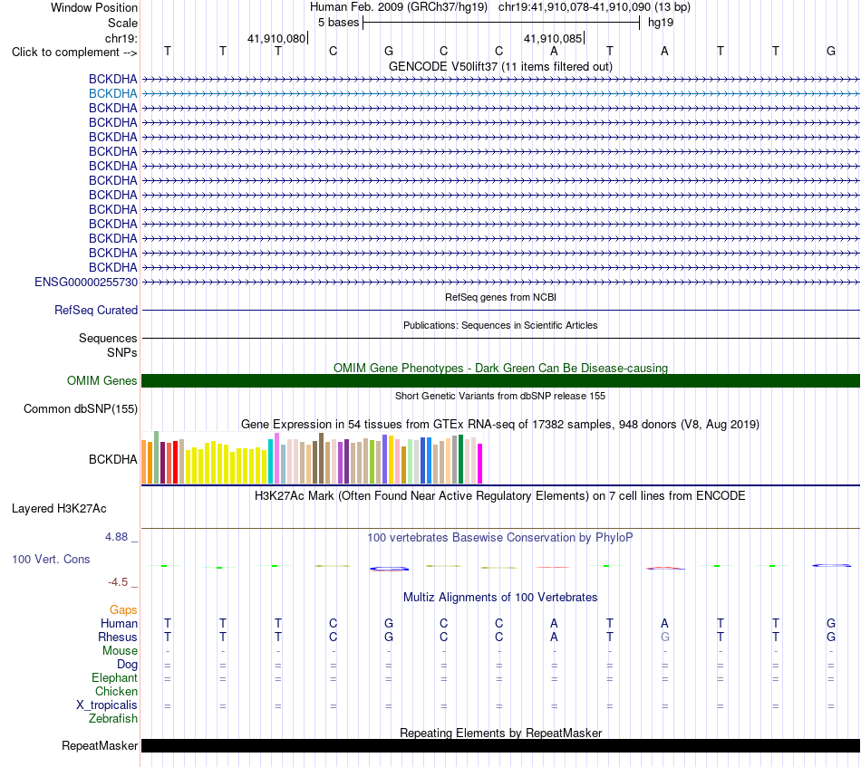Click the Layered H3K27Ac track label
The width and height of the screenshot is (861, 767).
point(59,509)
